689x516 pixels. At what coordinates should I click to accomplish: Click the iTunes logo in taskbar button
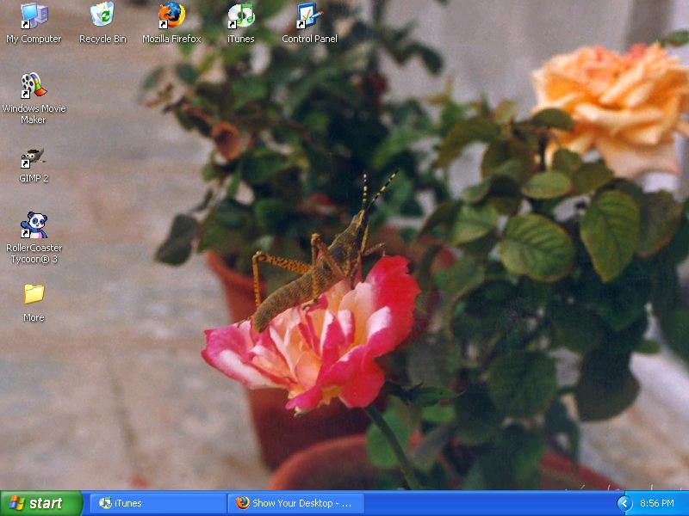[x=105, y=503]
